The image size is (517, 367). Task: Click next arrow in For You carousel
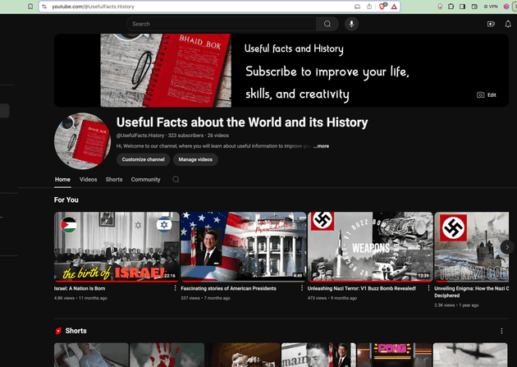[x=507, y=247]
